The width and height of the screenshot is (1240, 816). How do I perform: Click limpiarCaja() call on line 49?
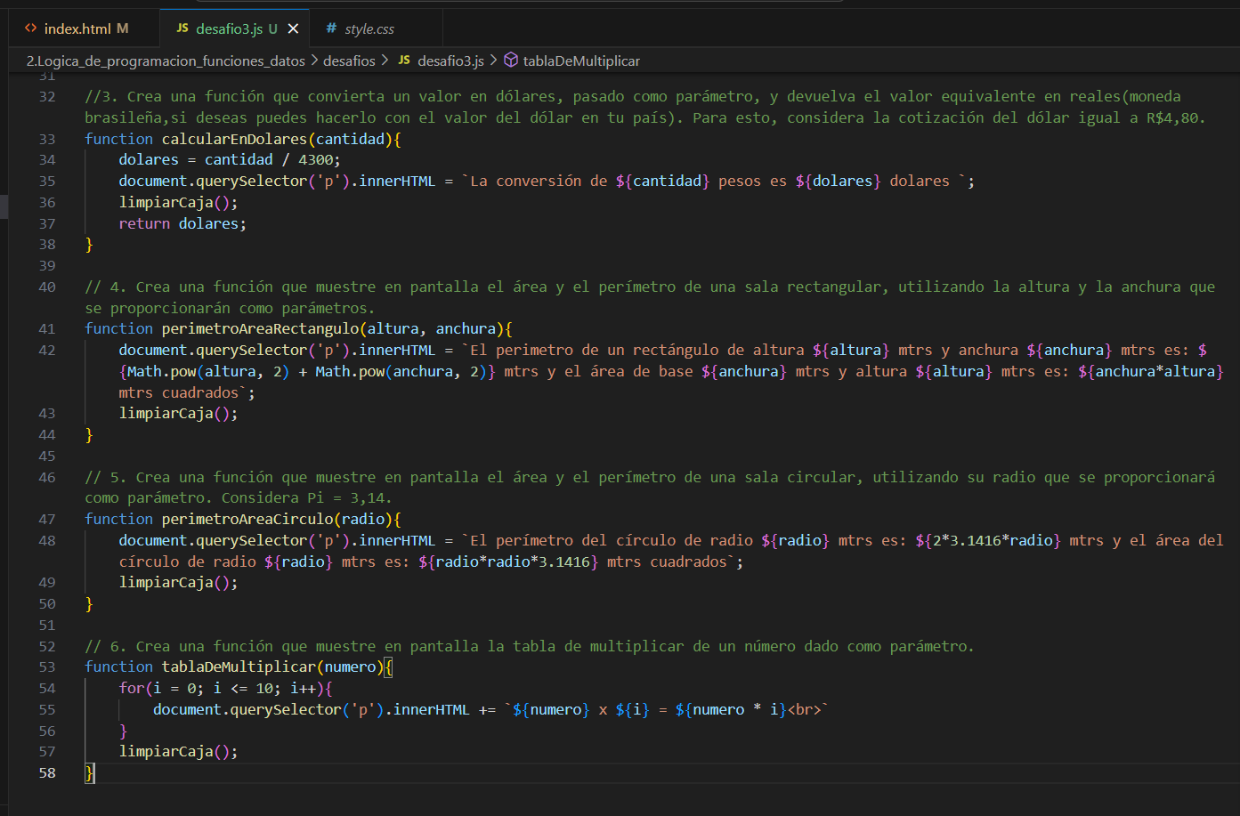coord(178,582)
